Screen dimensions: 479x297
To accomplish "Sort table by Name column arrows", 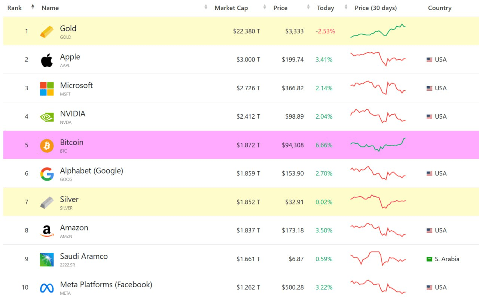I will (x=206, y=7).
